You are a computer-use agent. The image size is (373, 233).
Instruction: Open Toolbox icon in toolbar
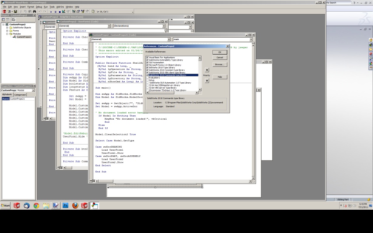pyautogui.click(x=87, y=11)
